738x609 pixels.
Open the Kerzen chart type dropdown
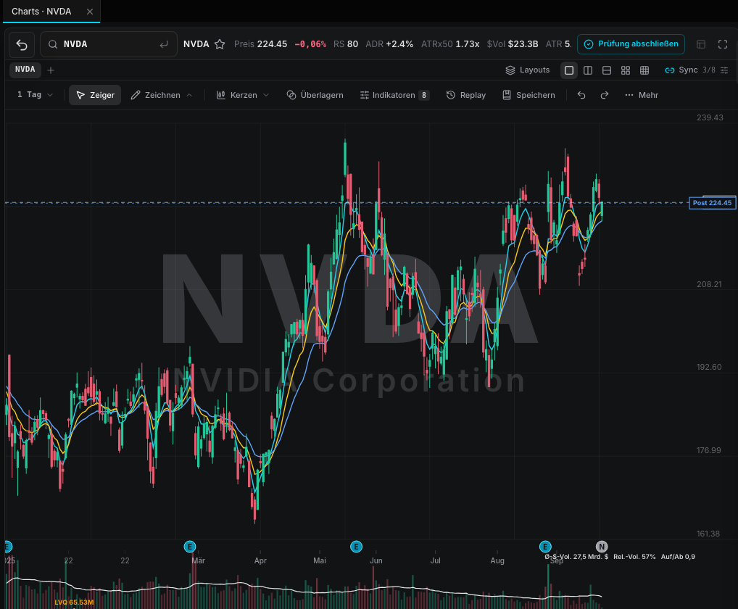(x=243, y=95)
